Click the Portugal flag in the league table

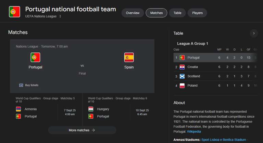pos(182,58)
